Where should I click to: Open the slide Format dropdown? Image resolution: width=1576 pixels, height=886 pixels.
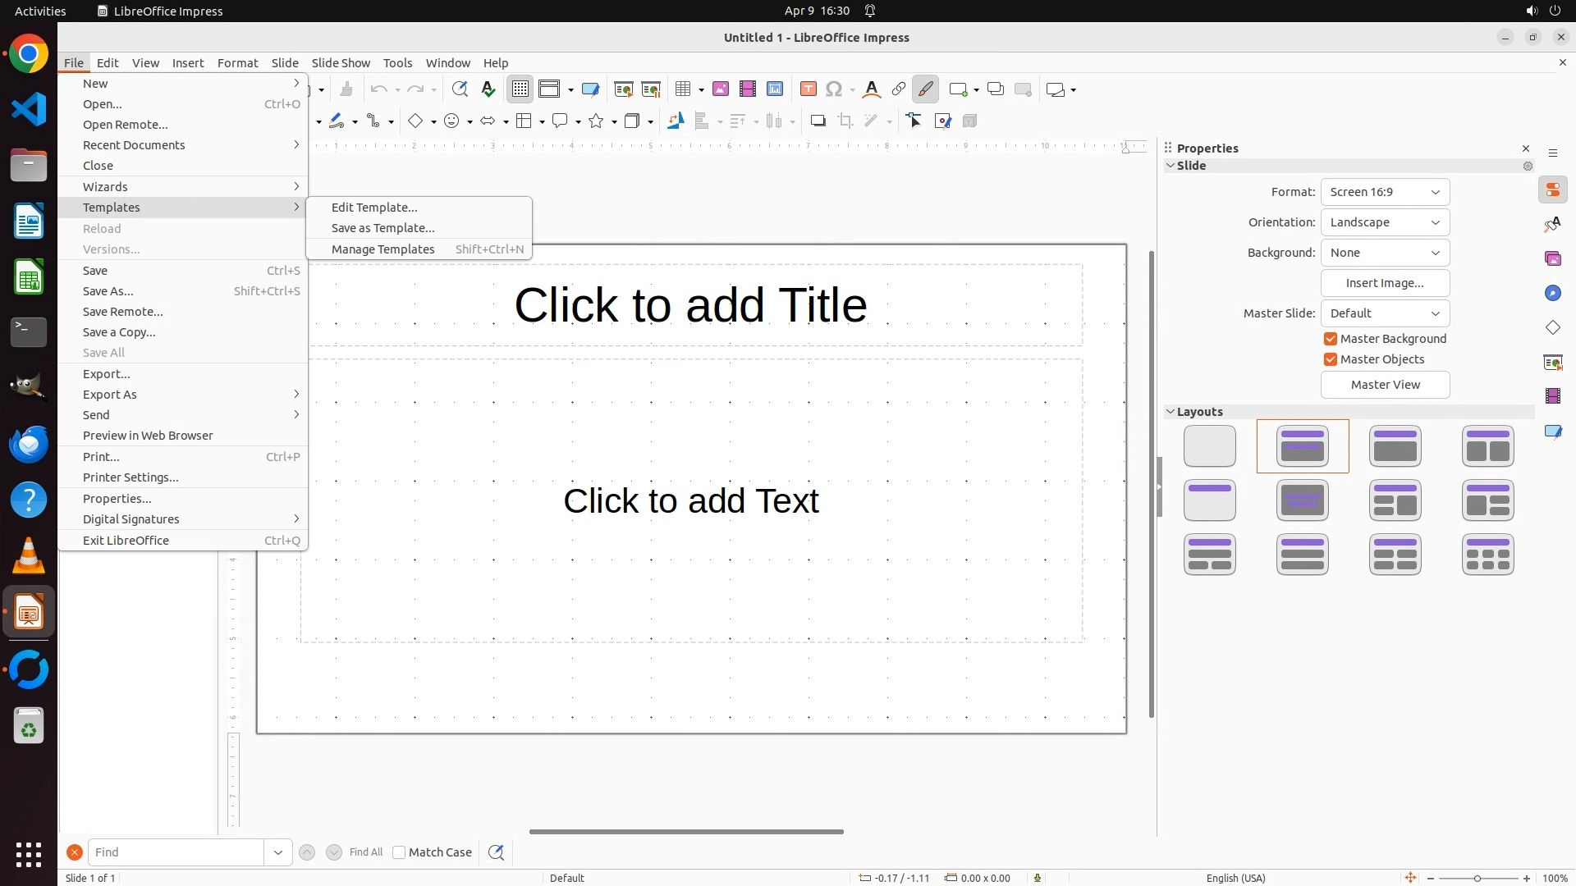[x=1385, y=192]
